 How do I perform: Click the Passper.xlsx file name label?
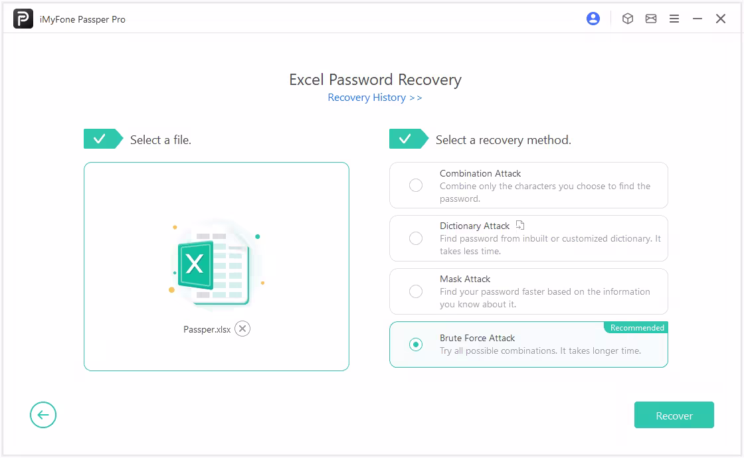point(207,329)
